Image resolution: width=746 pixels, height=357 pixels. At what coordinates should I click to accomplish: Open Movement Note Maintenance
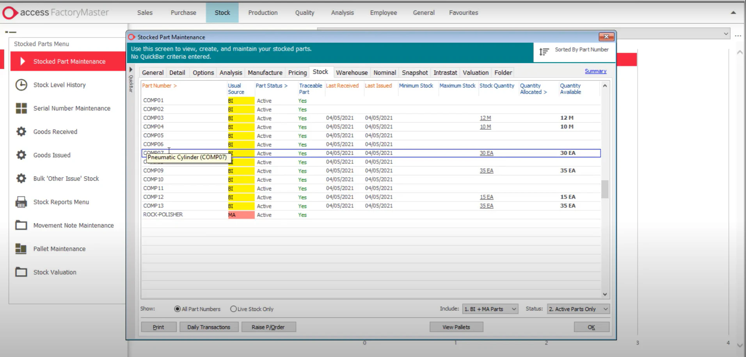(73, 225)
